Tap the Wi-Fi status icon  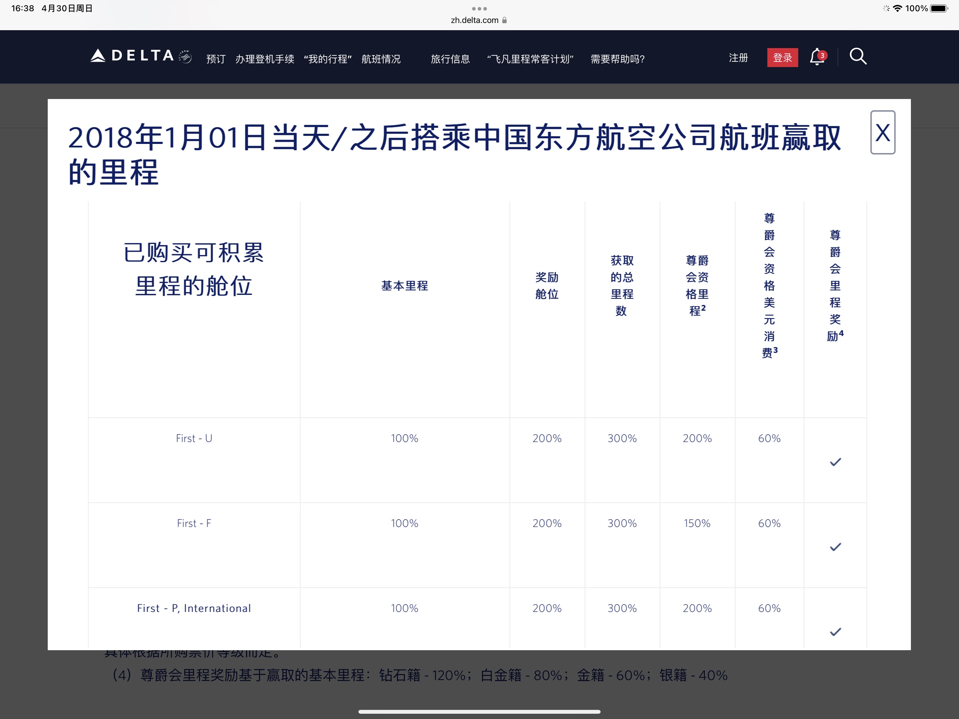[x=898, y=8]
